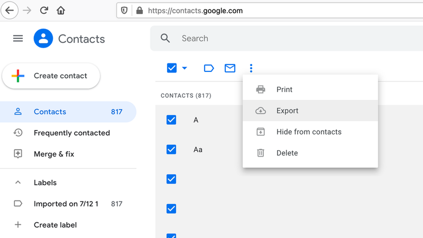Click the search magnifier icon
Image resolution: width=423 pixels, height=238 pixels.
[165, 39]
